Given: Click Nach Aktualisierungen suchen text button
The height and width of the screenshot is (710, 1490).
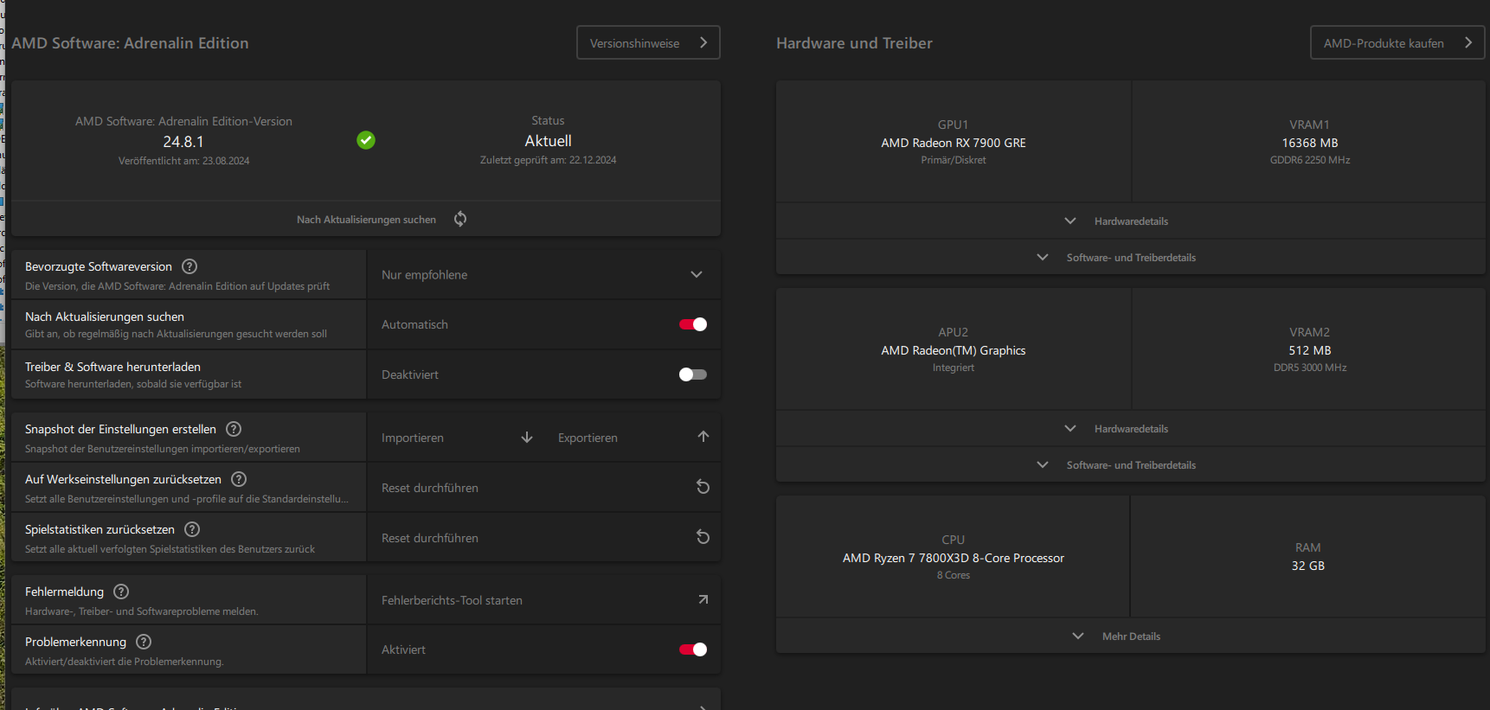Looking at the screenshot, I should pyautogui.click(x=366, y=220).
